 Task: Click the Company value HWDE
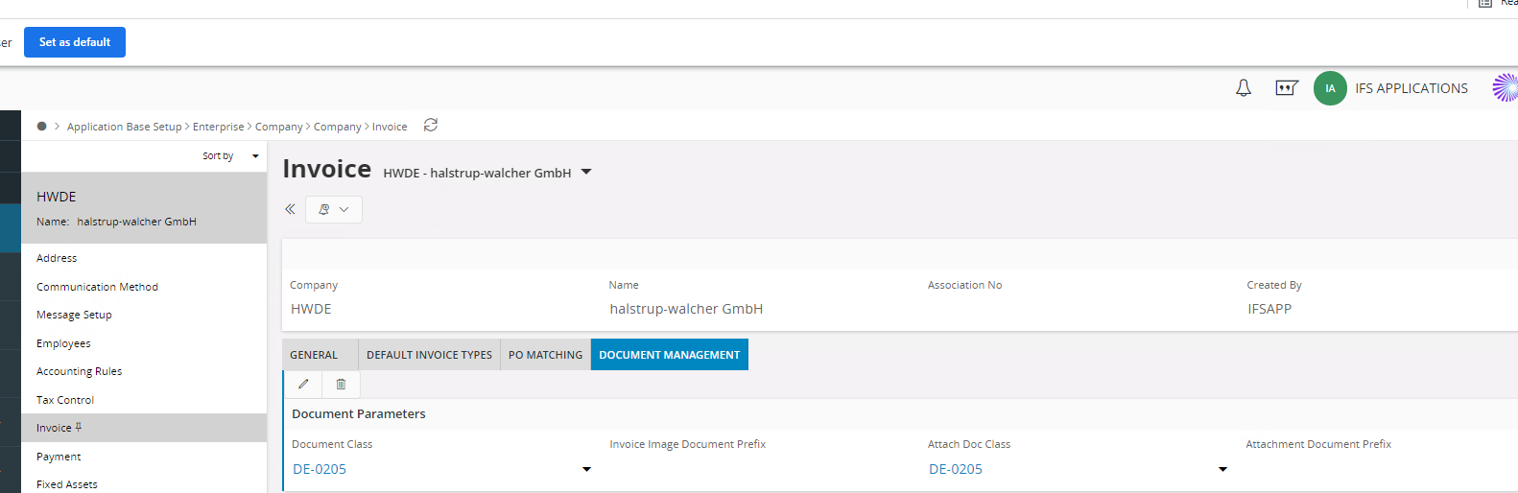311,309
